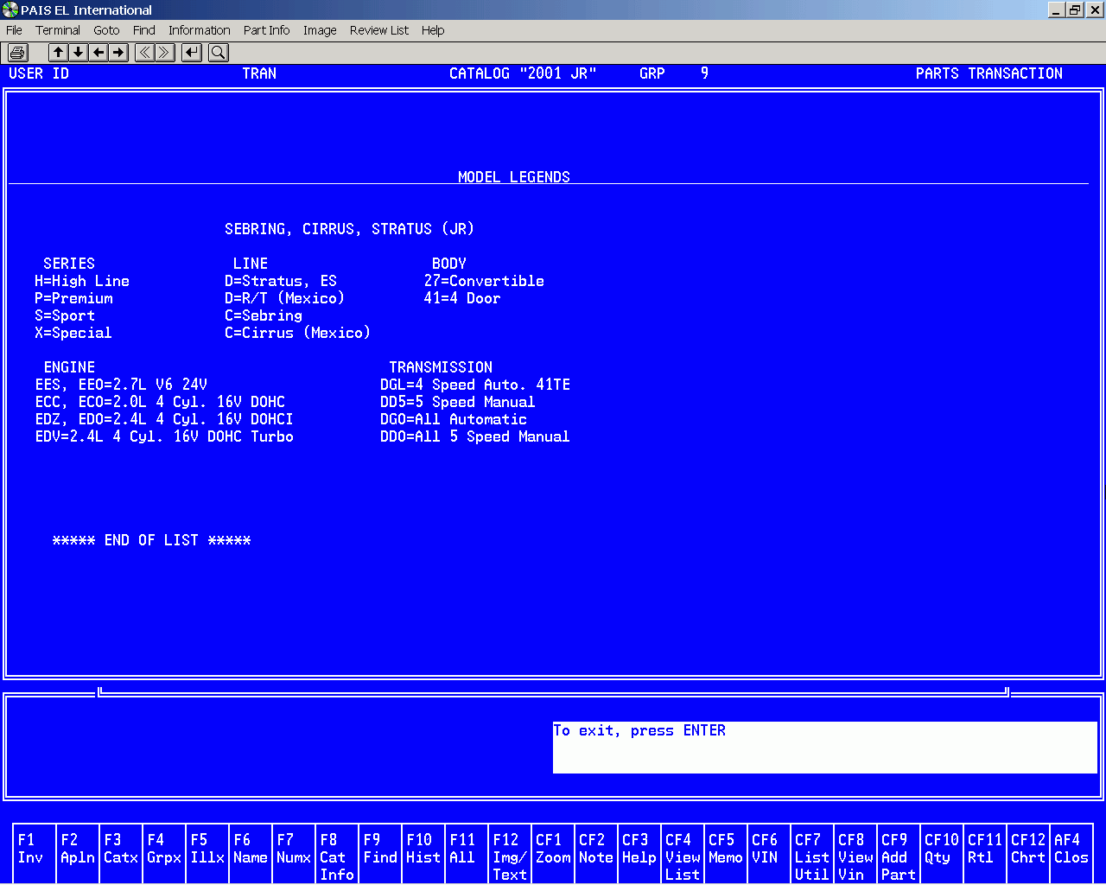Click the down arrow toolbar button
1106x885 pixels.
[x=78, y=53]
